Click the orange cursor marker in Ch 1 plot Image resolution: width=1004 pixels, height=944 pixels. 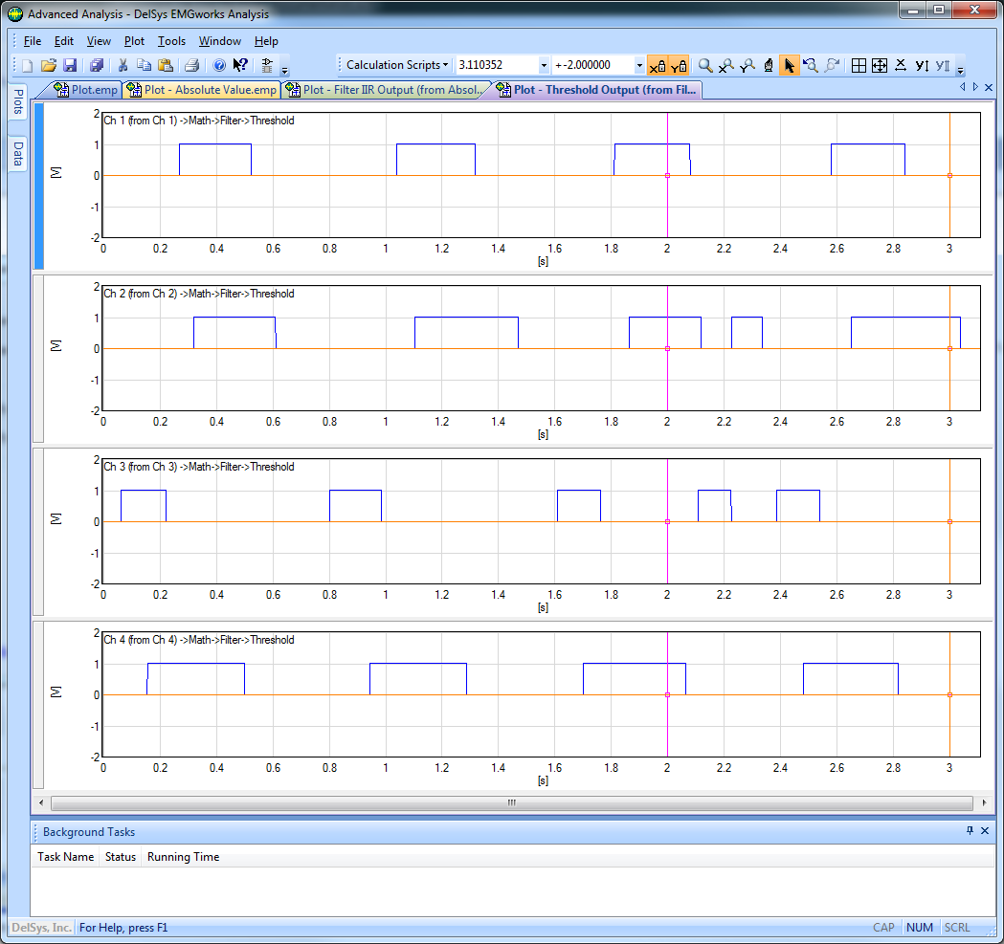click(949, 175)
